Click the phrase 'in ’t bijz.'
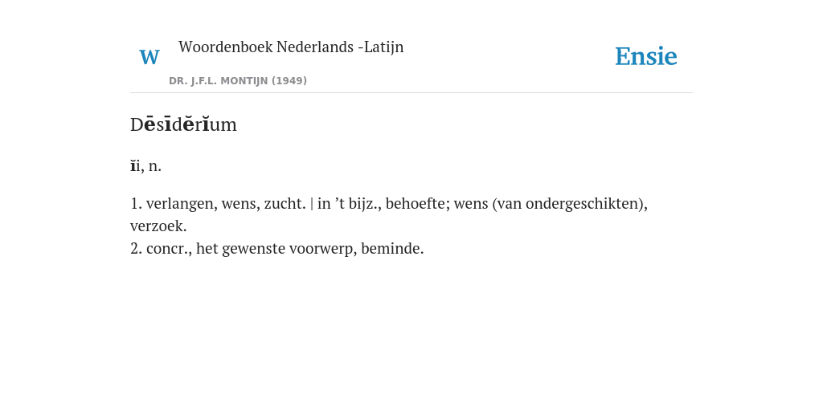Viewport: 823px width, 411px height. pos(350,204)
